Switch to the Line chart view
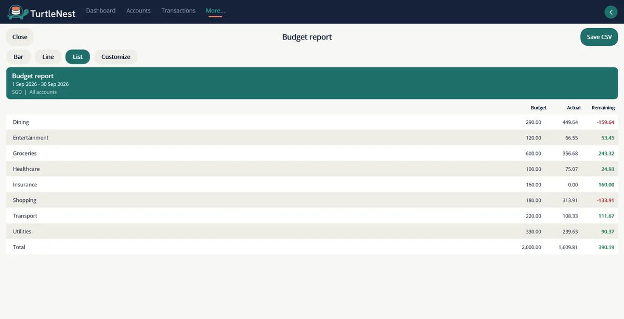Image resolution: width=624 pixels, height=319 pixels. pyautogui.click(x=48, y=57)
